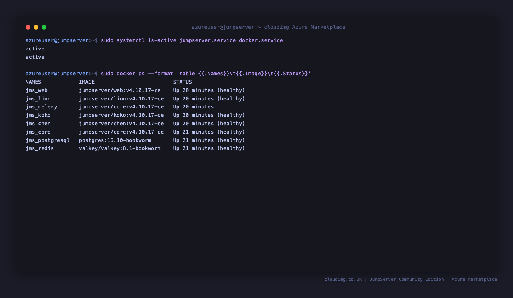Click the second 'active' output line

coord(35,57)
